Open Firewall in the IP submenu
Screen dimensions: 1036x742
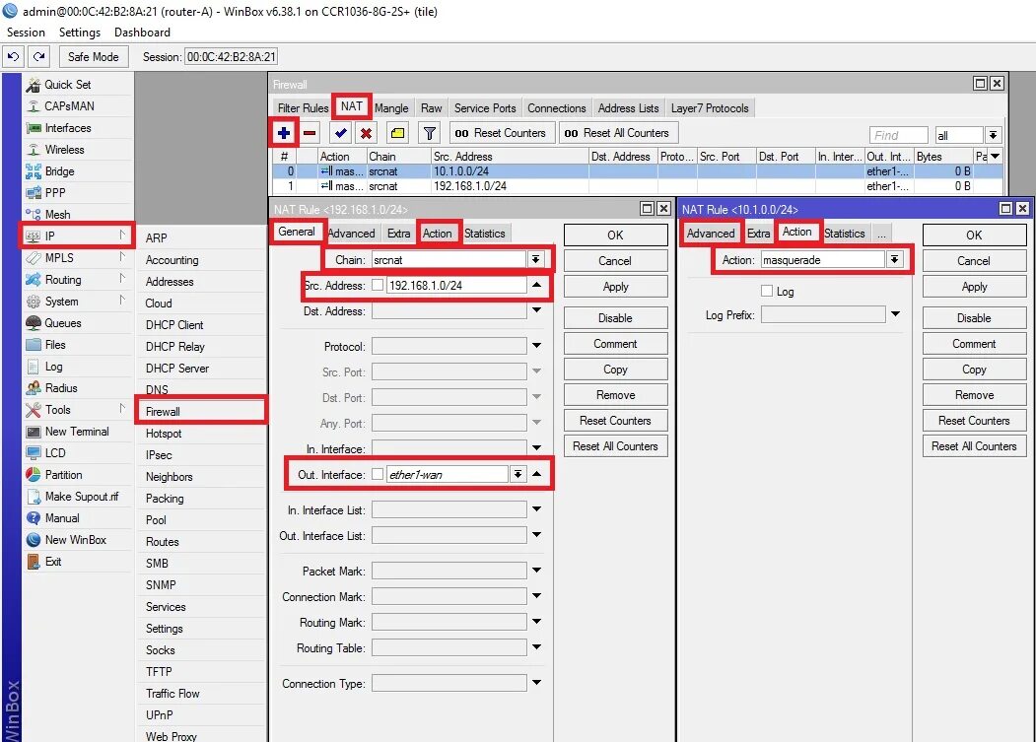click(201, 412)
